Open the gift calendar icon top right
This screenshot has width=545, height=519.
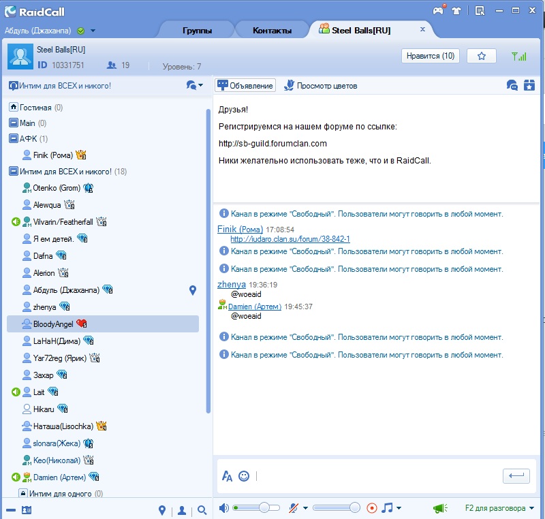click(x=529, y=85)
